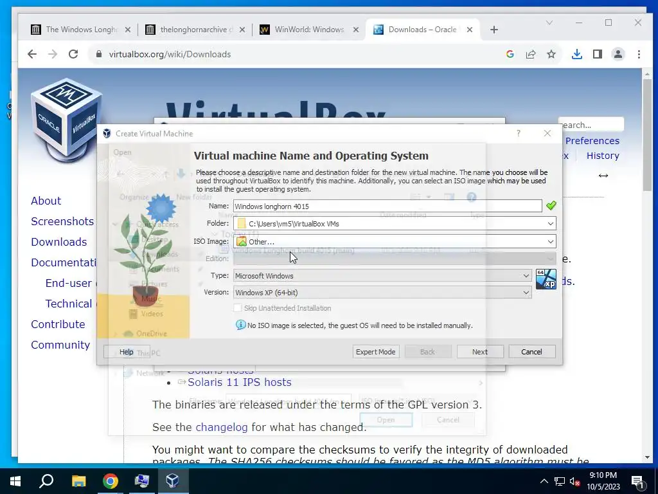Open Help in Create Virtual Machine dialog
658x494 pixels.
[127, 352]
